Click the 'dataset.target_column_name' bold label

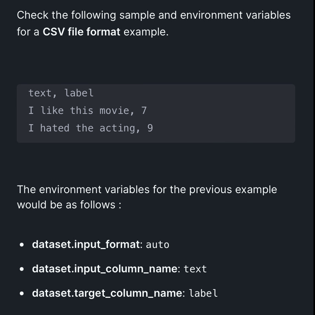pyautogui.click(x=107, y=293)
